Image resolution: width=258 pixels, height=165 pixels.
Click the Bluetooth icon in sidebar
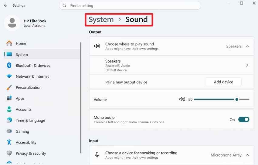point(9,65)
